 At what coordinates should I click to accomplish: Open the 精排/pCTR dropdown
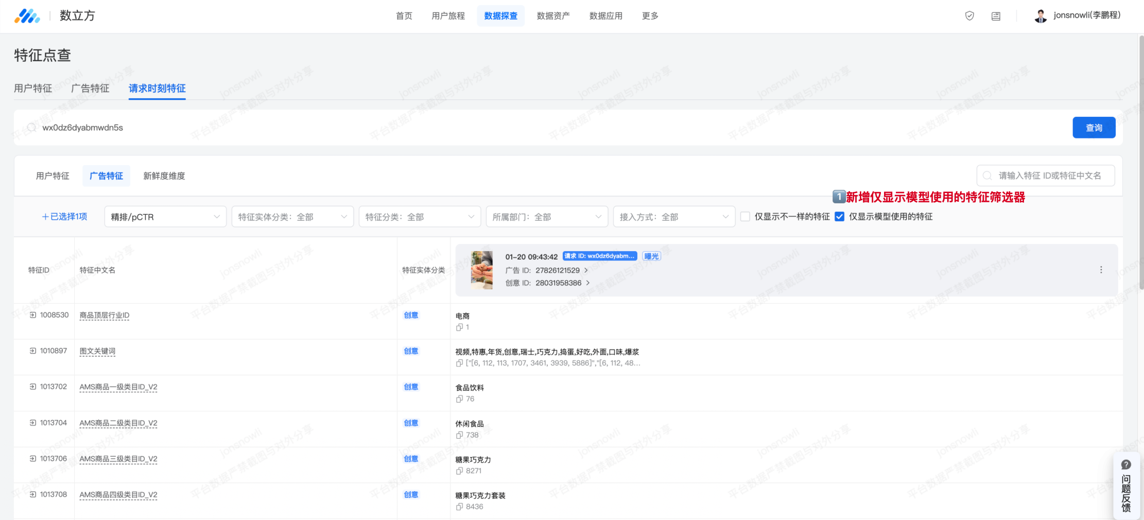pos(165,217)
